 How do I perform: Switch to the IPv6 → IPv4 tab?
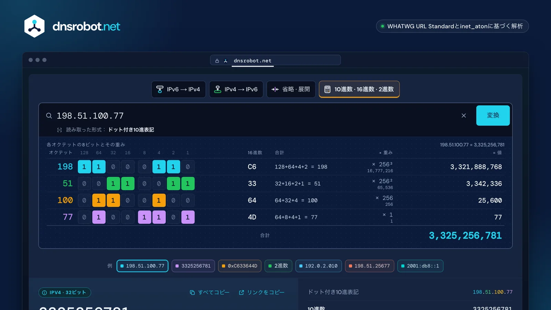178,89
